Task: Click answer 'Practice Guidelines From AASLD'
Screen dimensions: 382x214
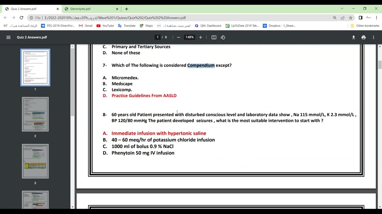Action: [144, 96]
